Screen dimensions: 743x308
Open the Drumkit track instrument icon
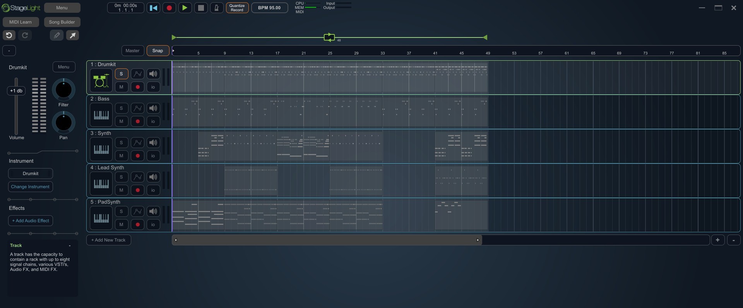(101, 81)
